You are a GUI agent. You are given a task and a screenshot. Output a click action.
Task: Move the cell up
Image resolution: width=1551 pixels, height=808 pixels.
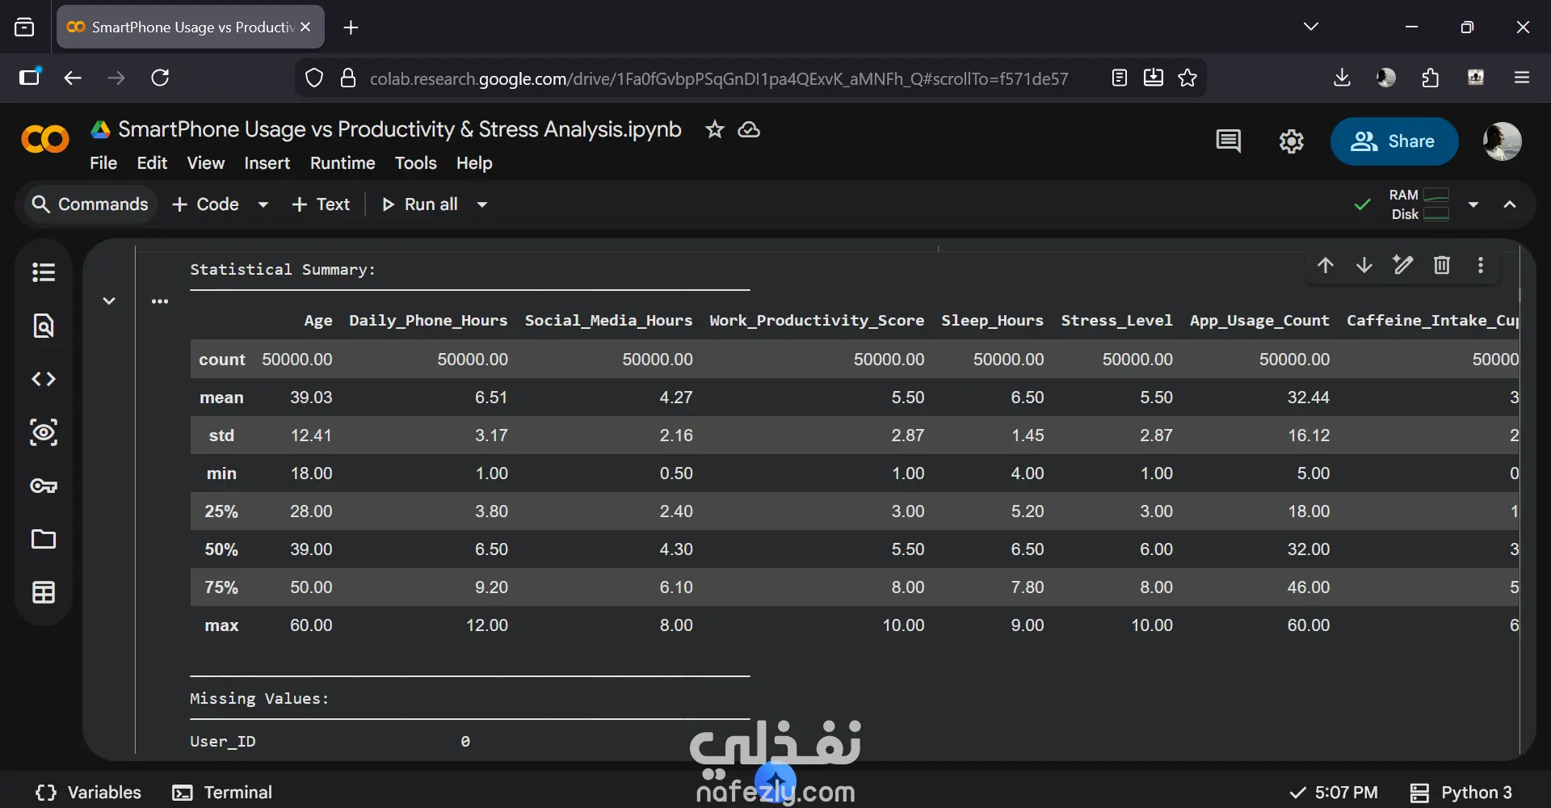1326,265
